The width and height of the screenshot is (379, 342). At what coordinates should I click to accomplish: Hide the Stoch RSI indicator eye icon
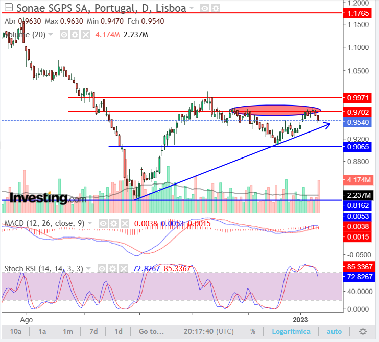(102, 269)
